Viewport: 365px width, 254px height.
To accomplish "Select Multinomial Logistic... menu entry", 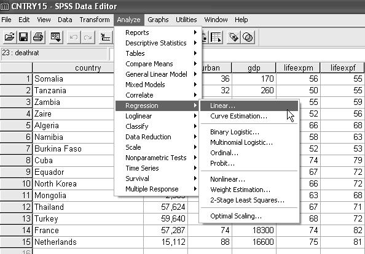I will 249,142.
